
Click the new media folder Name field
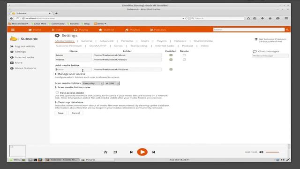[74, 69]
